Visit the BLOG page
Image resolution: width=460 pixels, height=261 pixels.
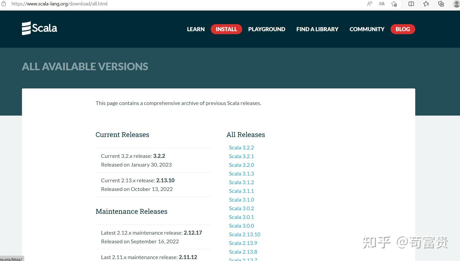pyautogui.click(x=403, y=29)
